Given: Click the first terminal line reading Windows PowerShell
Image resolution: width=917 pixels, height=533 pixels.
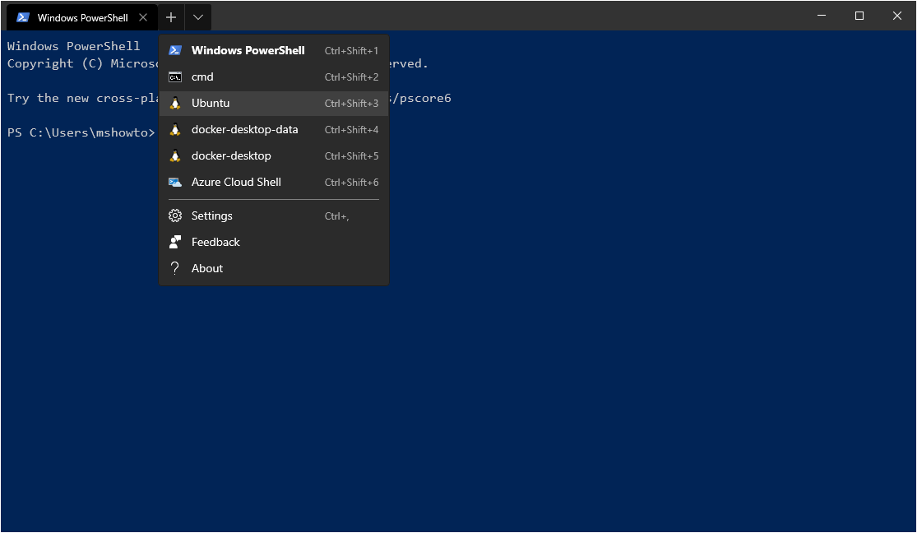Looking at the screenshot, I should [74, 46].
